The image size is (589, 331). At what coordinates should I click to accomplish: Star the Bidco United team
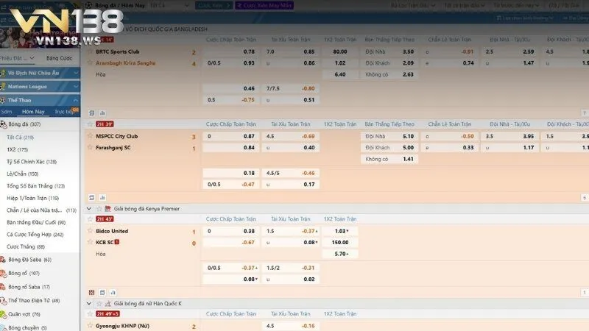(91, 231)
